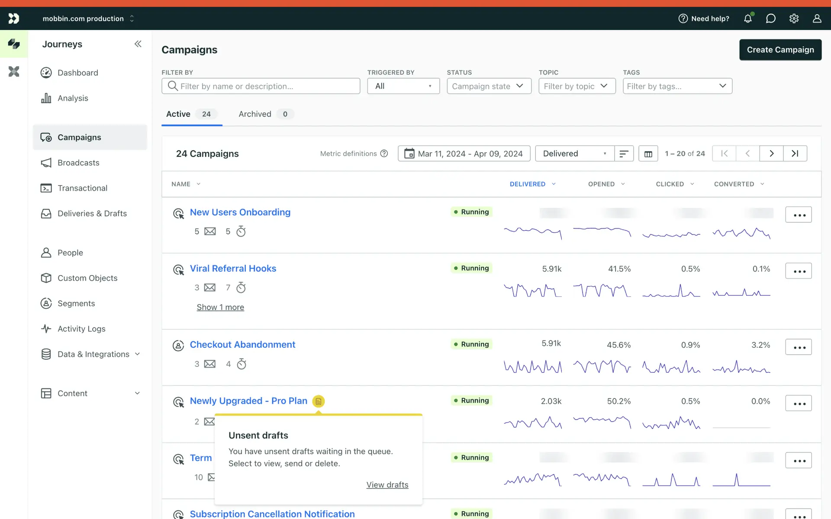Viewport: 831px width, 519px height.
Task: Open the Triggered By dropdown
Action: coord(403,86)
